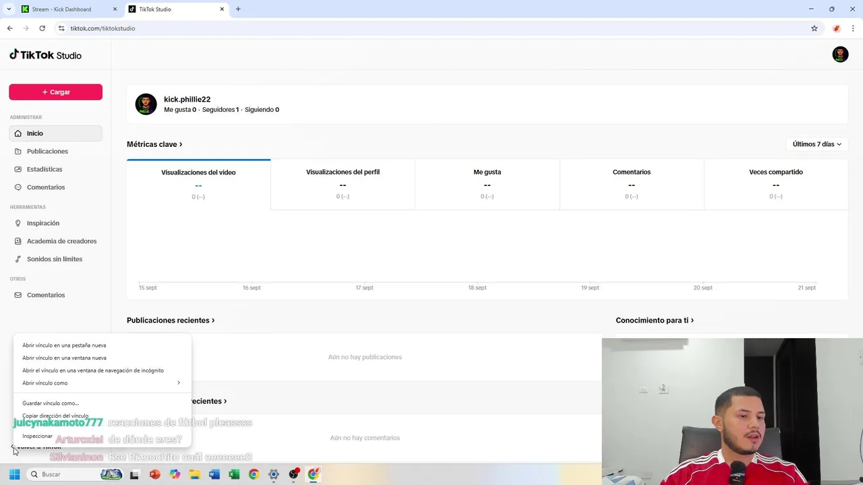Screen dimensions: 863x485
Task: Click the Seguidores 1 count text
Action: [x=220, y=110]
